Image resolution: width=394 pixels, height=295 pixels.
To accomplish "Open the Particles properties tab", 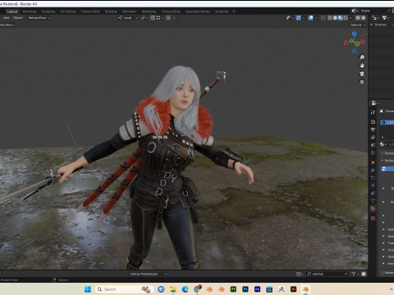I will click(373, 178).
